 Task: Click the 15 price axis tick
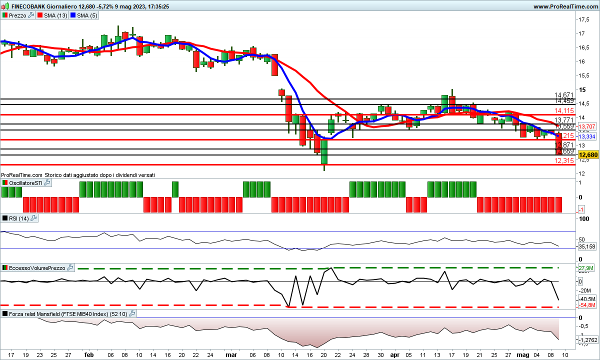pos(582,89)
